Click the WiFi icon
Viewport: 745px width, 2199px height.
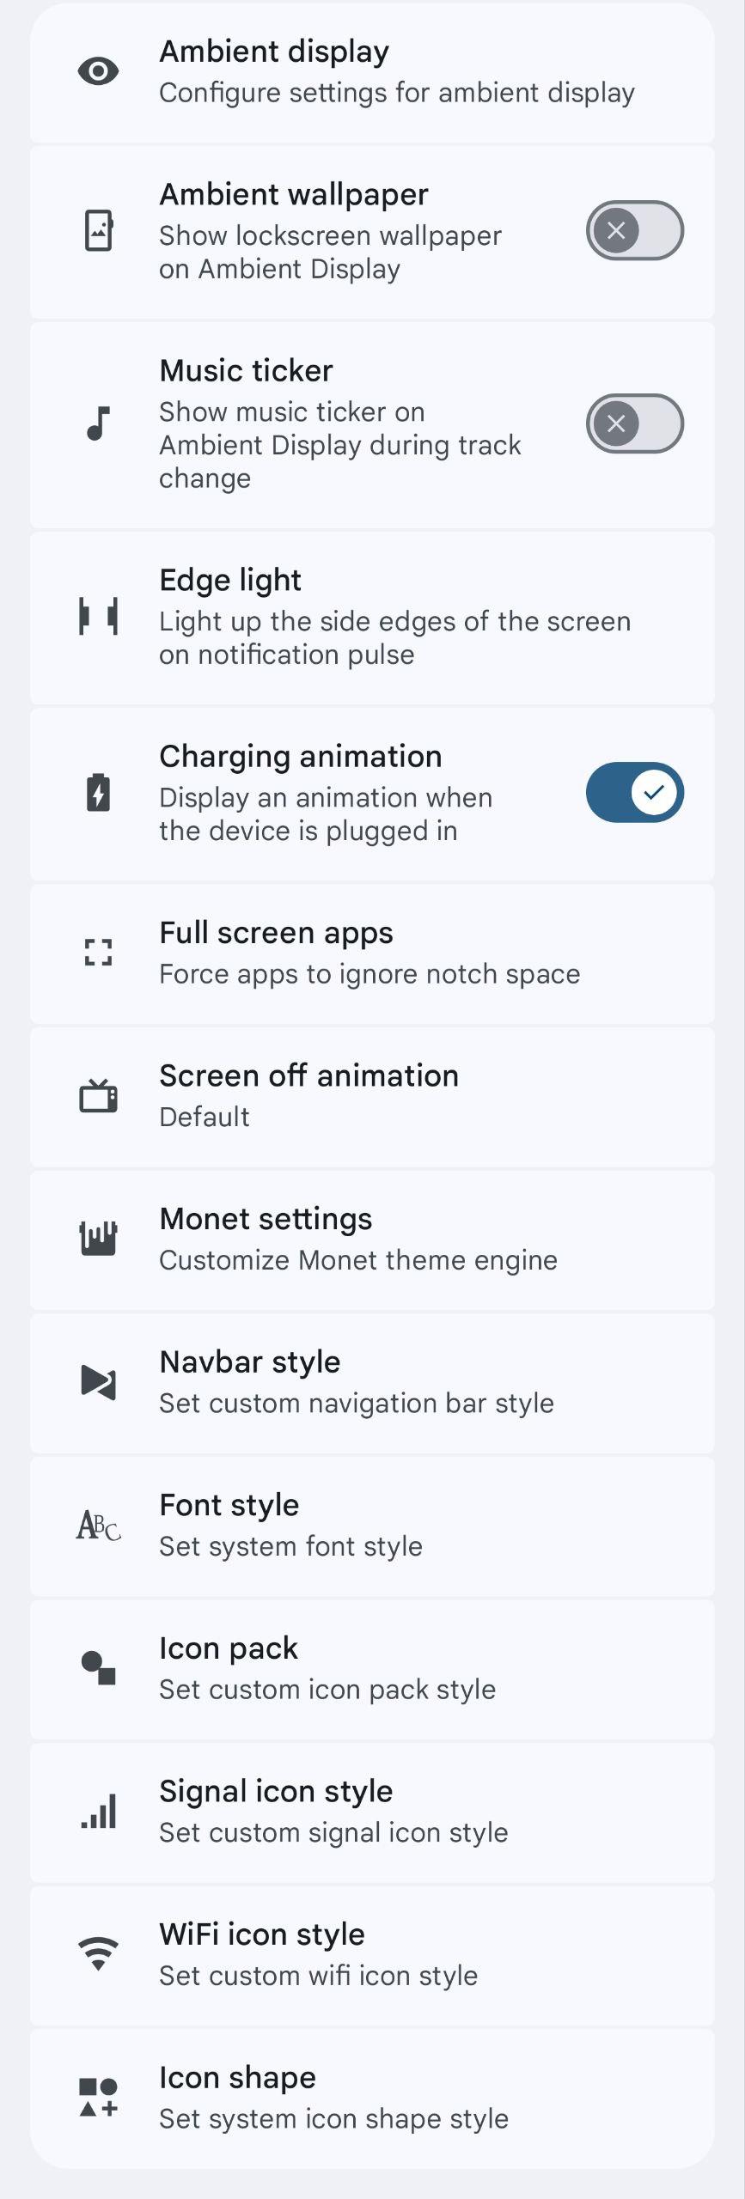coord(99,1954)
